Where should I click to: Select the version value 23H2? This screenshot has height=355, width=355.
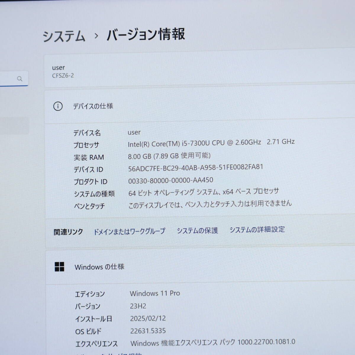click(x=138, y=306)
